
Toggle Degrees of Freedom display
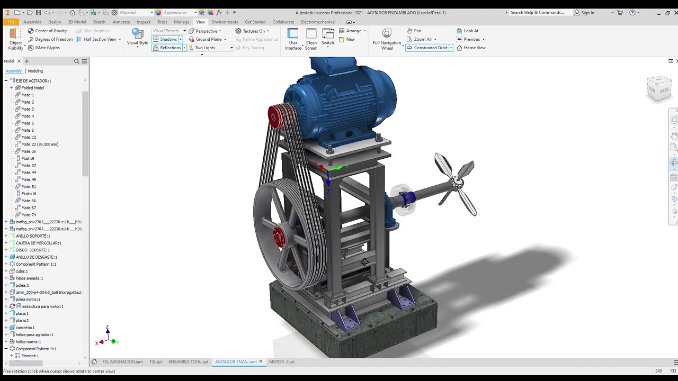[x=50, y=39]
